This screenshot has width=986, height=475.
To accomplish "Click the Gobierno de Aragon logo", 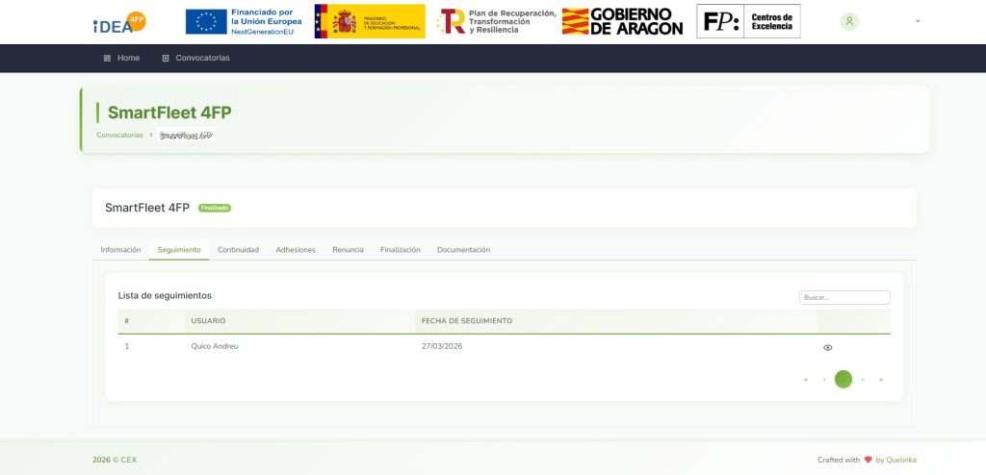I will (x=622, y=21).
